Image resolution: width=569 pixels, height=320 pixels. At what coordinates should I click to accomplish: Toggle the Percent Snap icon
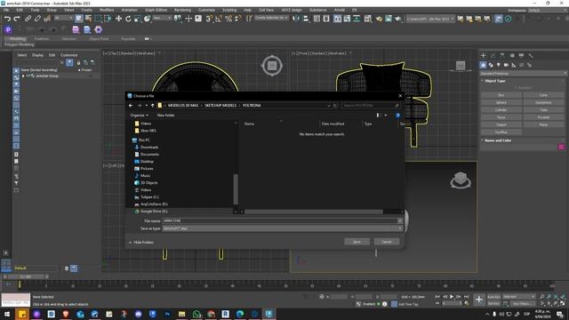[228, 19]
